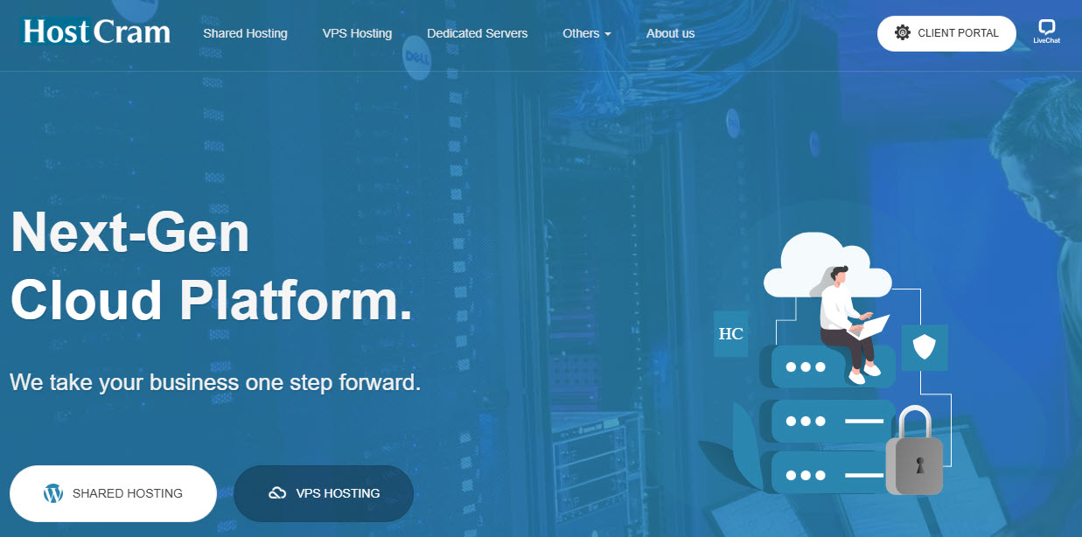Select the WordPress icon on Shared Hosting button

pyautogui.click(x=52, y=492)
